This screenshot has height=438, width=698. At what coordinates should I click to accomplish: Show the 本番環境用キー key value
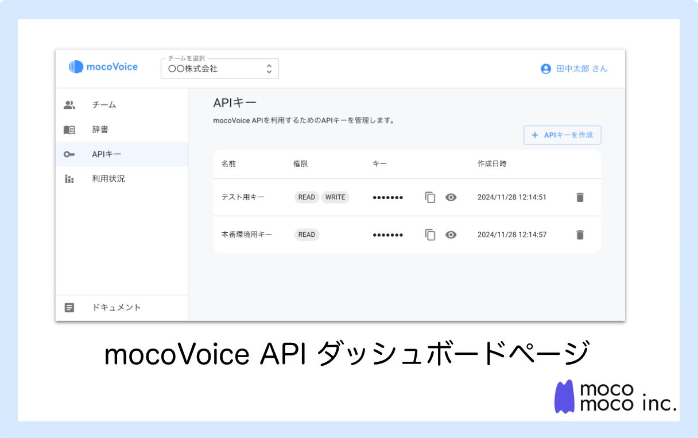pos(451,234)
